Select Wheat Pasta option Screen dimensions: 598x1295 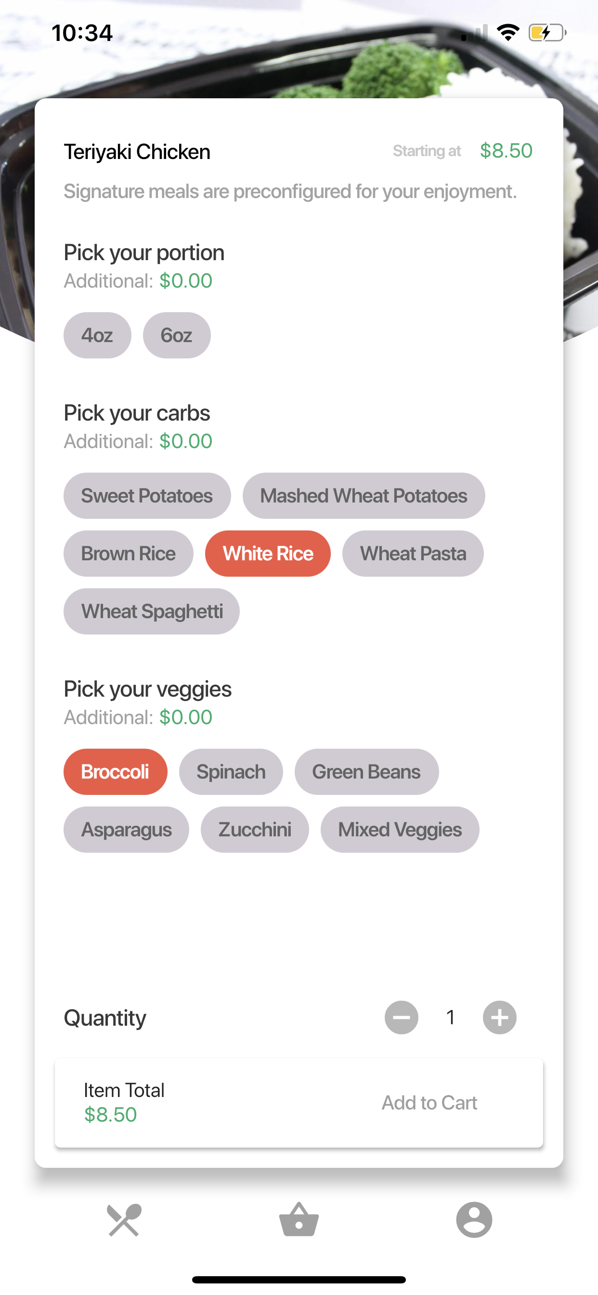(x=413, y=554)
